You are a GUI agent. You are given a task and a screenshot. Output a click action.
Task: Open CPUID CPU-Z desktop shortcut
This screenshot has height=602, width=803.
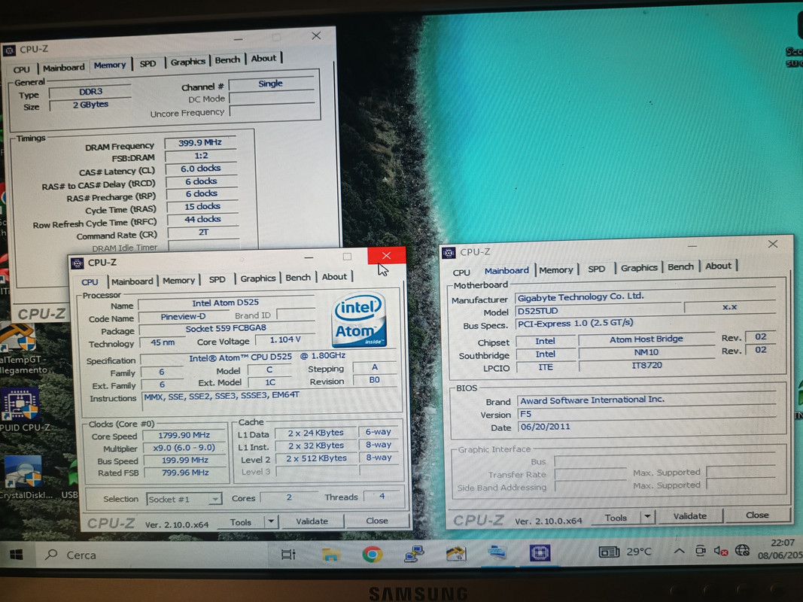click(22, 411)
